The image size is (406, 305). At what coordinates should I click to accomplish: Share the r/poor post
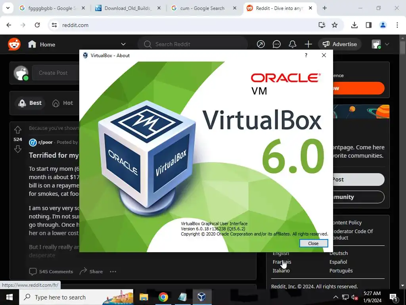(x=91, y=272)
